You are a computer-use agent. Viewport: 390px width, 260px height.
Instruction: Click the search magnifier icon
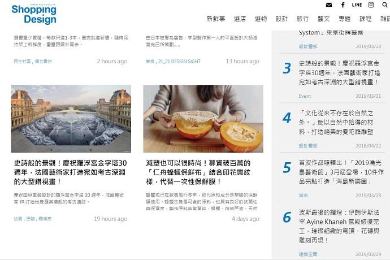click(x=385, y=5)
